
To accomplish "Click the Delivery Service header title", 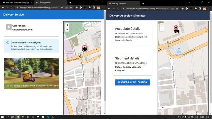I will (x=13, y=15).
